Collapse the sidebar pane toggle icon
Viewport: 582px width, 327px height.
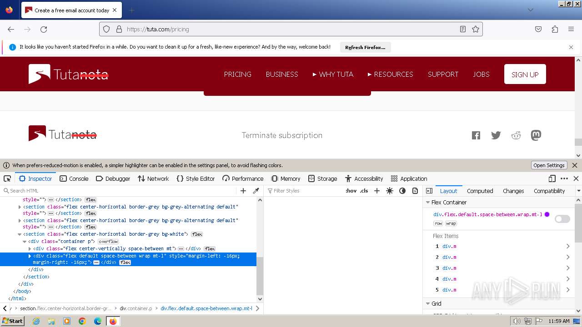tap(429, 191)
